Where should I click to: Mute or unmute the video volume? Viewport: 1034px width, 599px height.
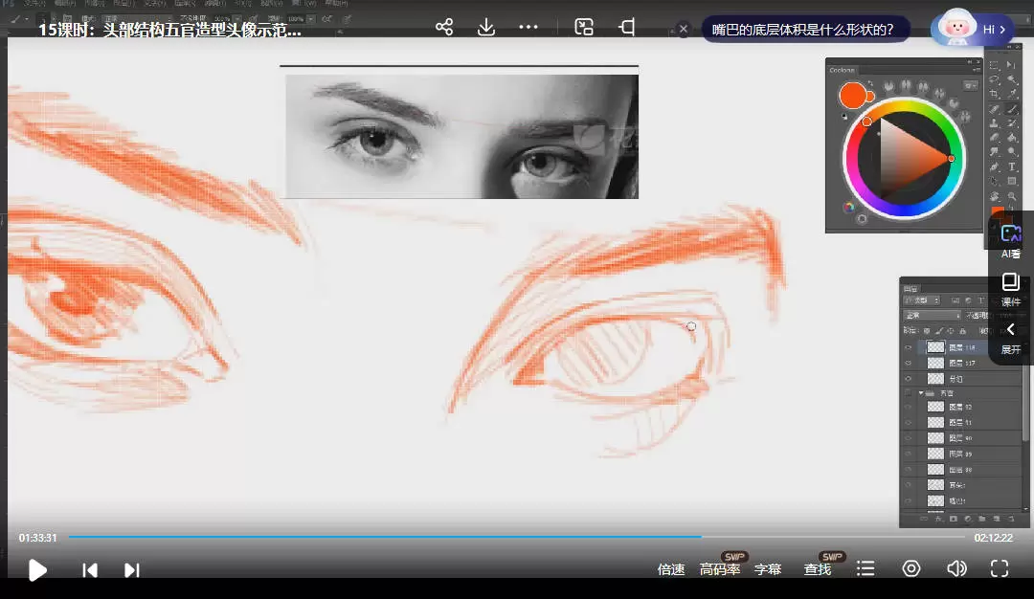coord(956,568)
